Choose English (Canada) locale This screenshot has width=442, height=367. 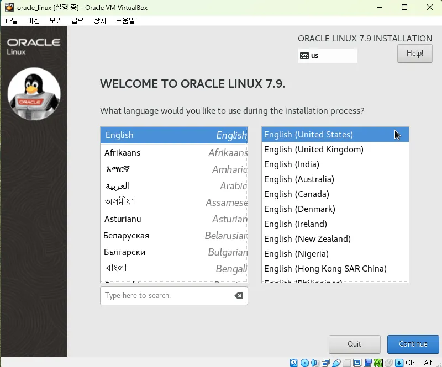(x=335, y=194)
